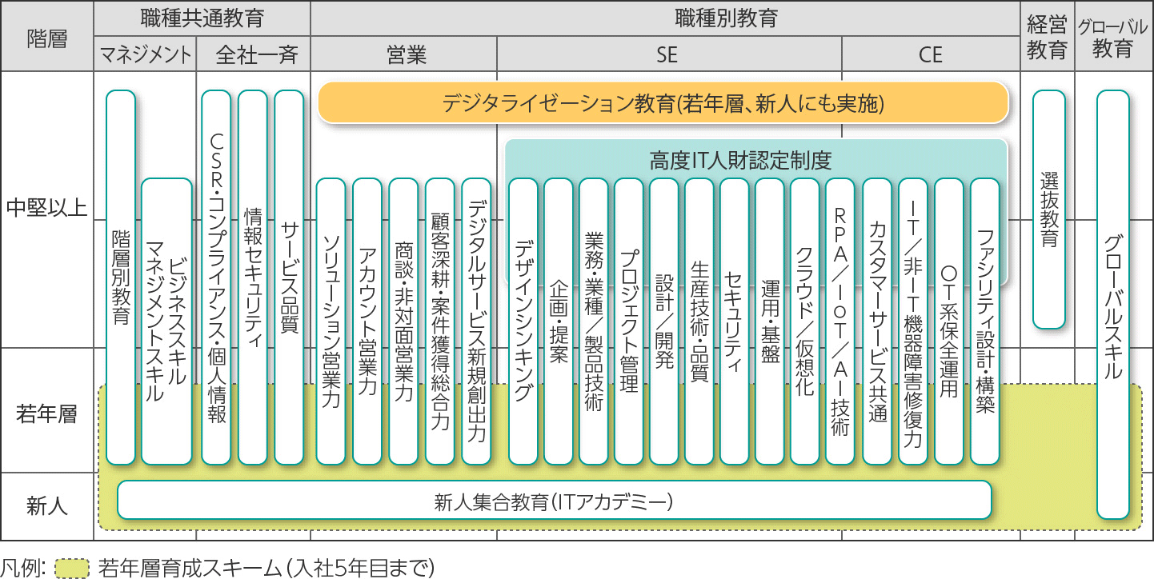1154x579 pixels.
Task: Select the CSR・コンプライアンス・個人情報 box
Action: (x=216, y=278)
